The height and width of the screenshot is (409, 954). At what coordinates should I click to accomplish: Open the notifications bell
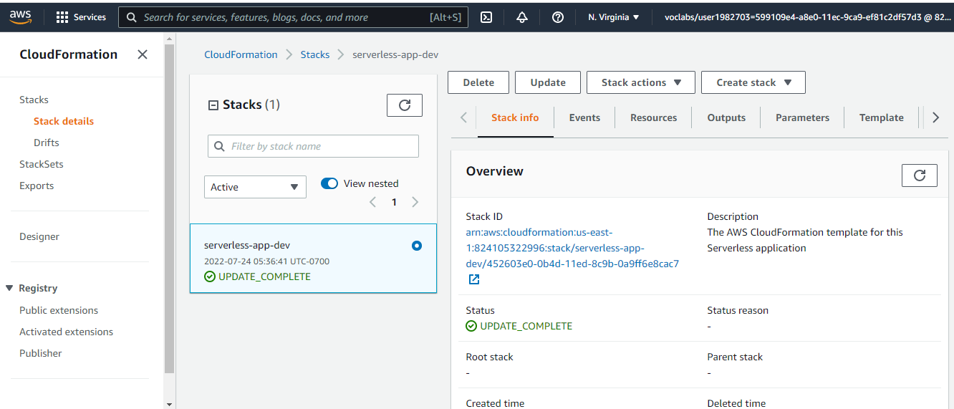522,17
